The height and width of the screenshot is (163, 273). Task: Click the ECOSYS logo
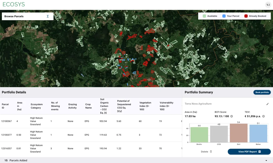pyautogui.click(x=14, y=5)
